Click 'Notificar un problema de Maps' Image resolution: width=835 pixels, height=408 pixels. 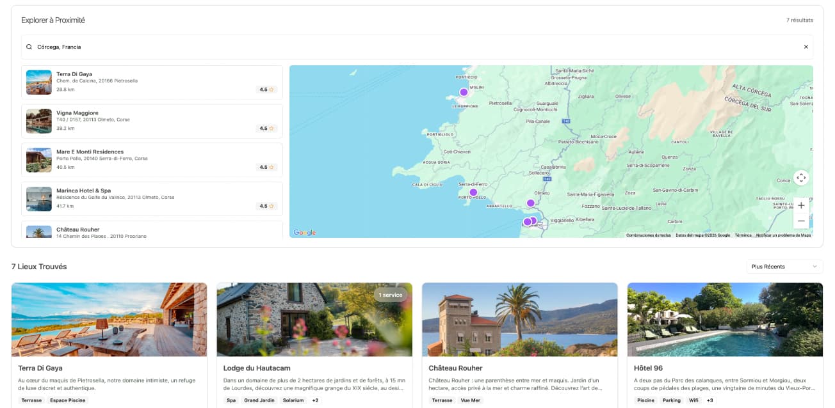pos(782,235)
